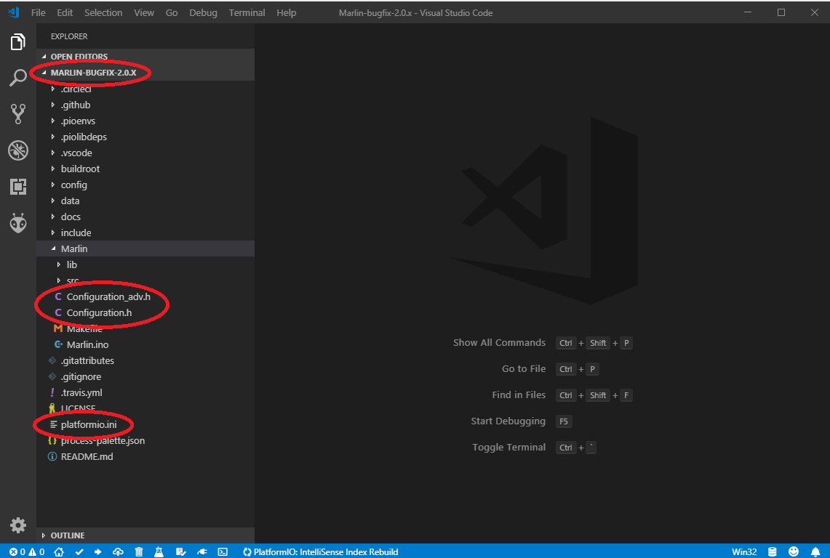This screenshot has width=830, height=558.
Task: Open the Marlin.ino file
Action: 145,344
